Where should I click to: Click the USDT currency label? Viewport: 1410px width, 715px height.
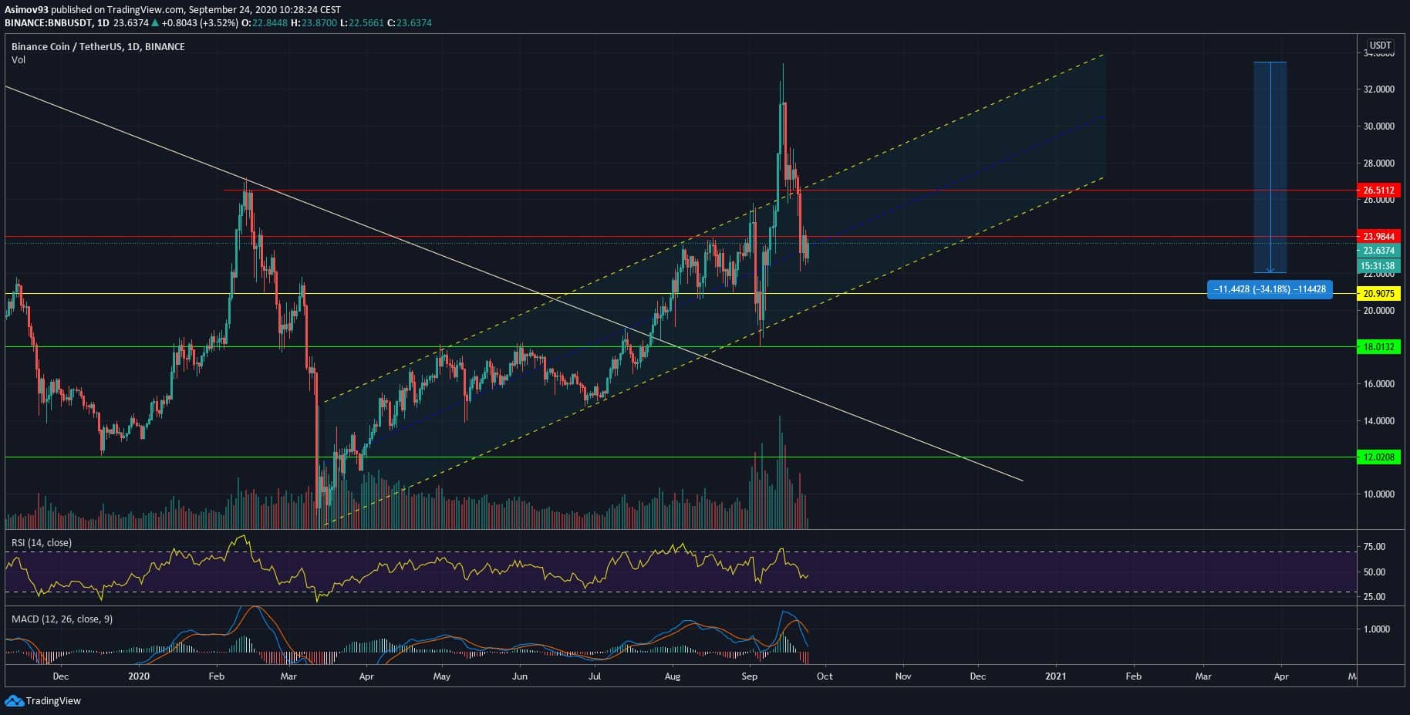point(1379,46)
